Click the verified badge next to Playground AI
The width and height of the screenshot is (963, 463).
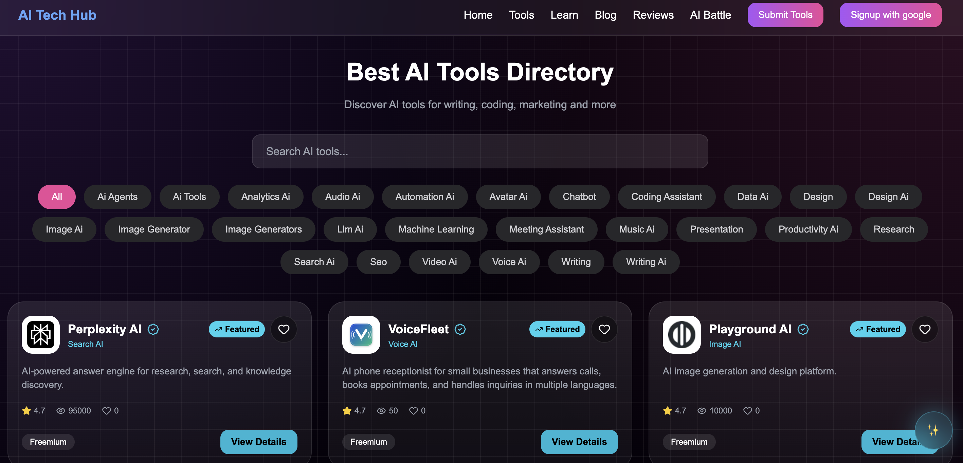click(x=803, y=329)
